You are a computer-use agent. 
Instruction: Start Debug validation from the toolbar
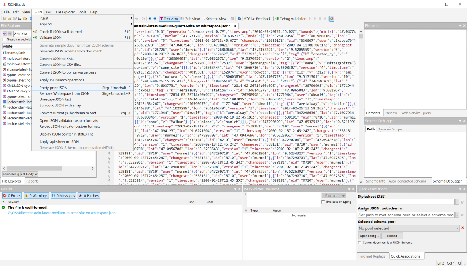click(x=290, y=19)
